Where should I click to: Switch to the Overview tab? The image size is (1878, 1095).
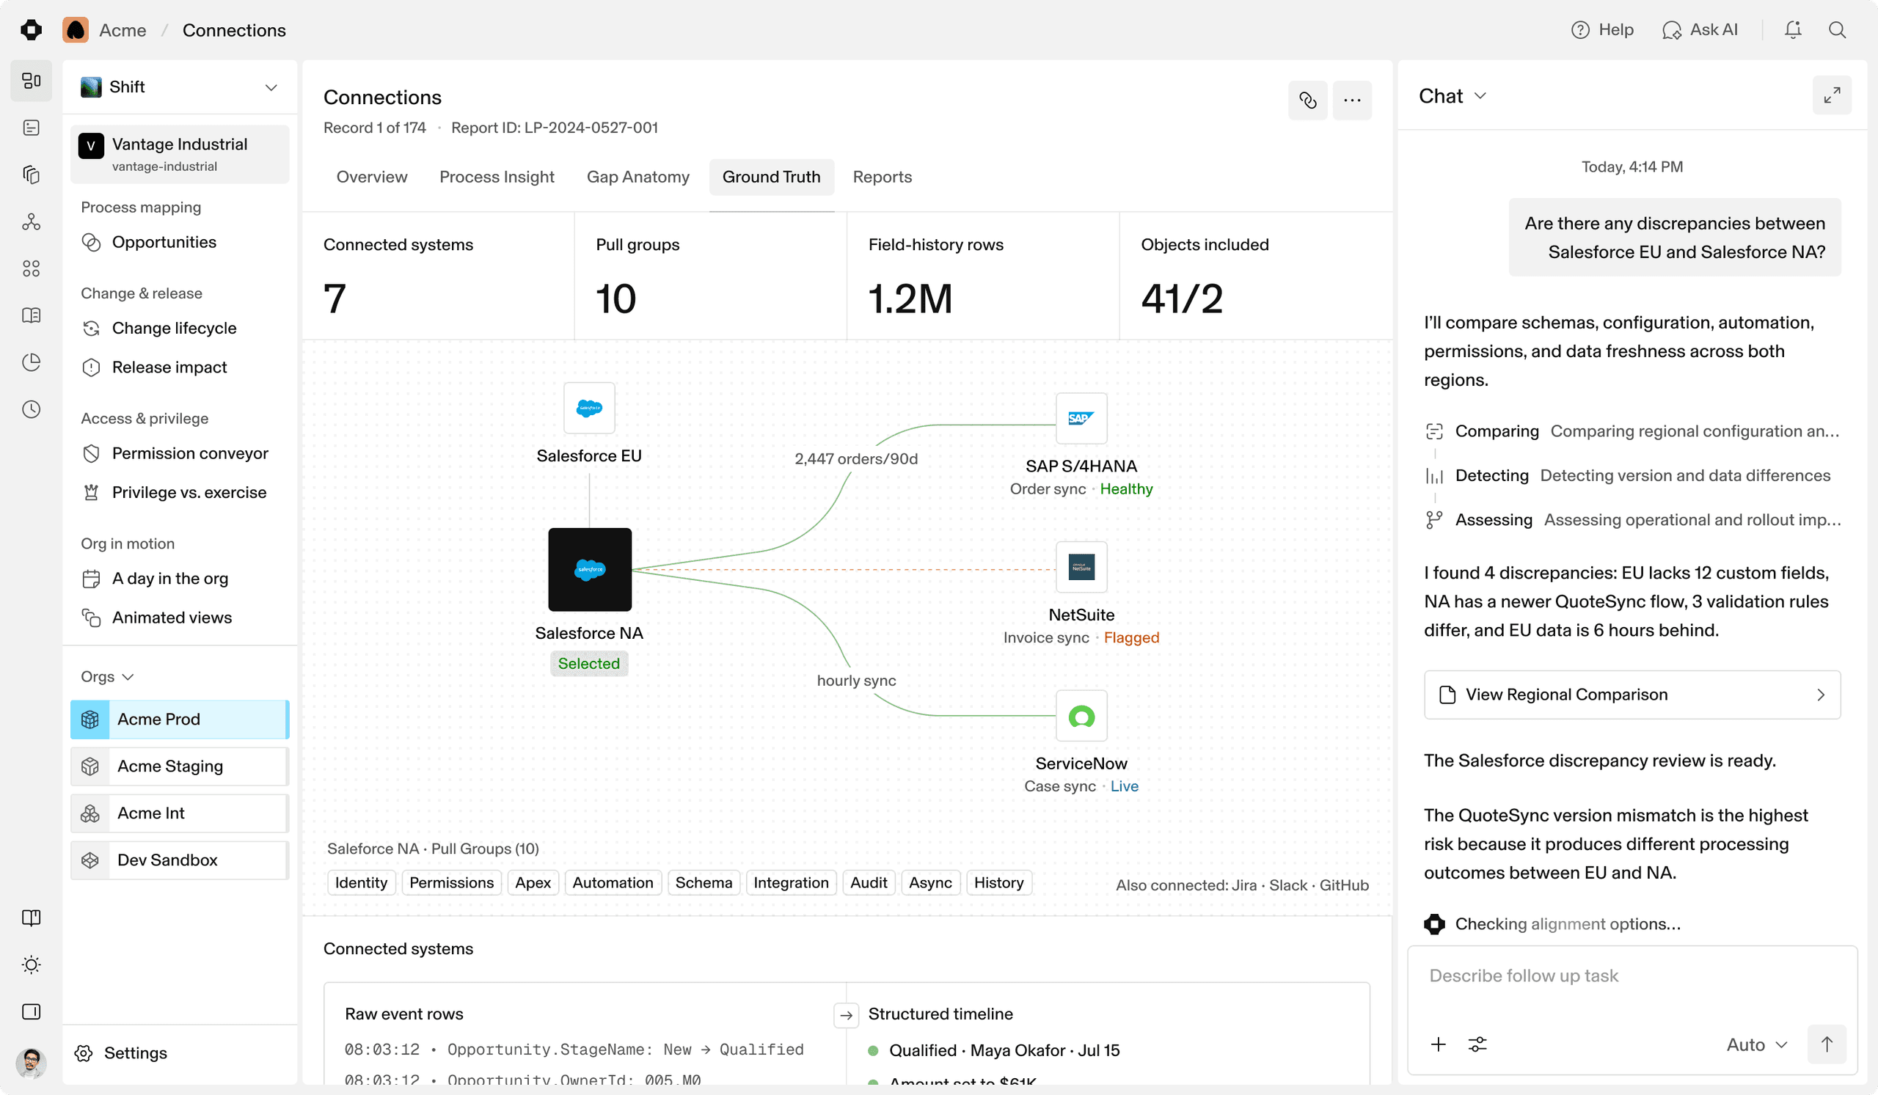pyautogui.click(x=372, y=177)
